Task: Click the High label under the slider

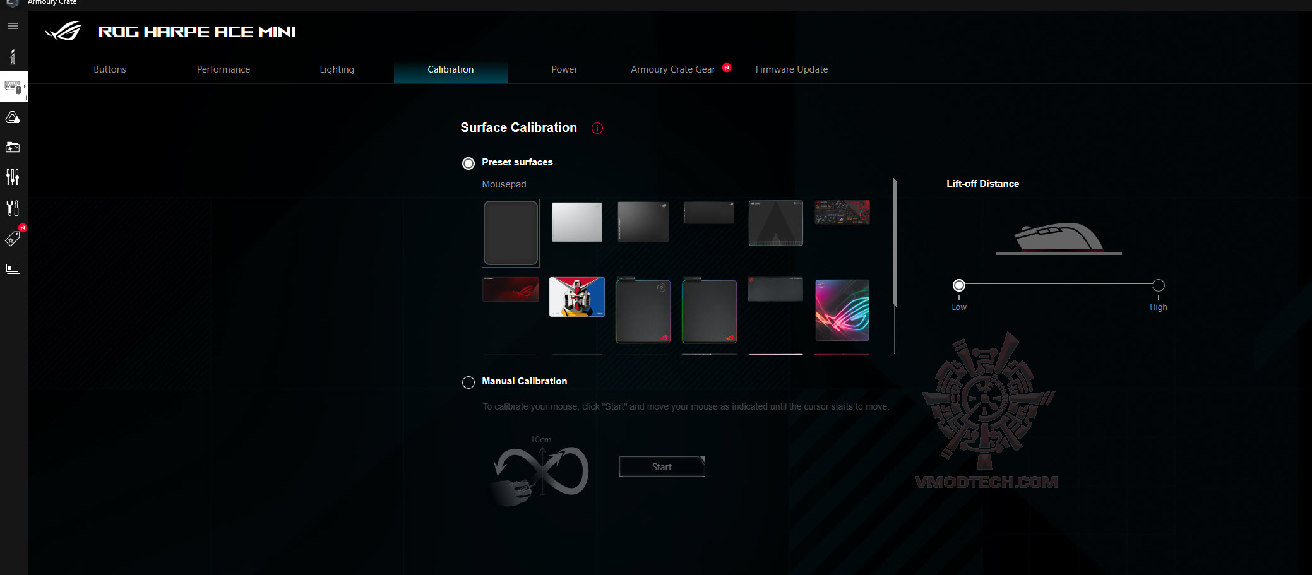Action: point(1159,307)
